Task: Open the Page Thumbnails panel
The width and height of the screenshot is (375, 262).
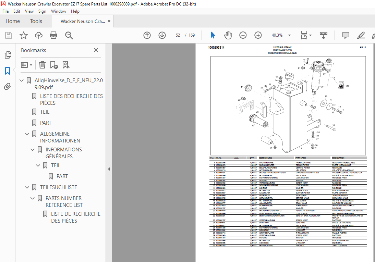Action: 8,55
